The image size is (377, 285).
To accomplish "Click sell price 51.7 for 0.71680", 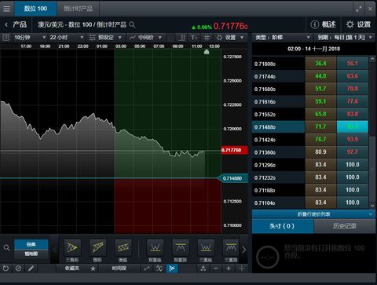I will pyautogui.click(x=320, y=89).
